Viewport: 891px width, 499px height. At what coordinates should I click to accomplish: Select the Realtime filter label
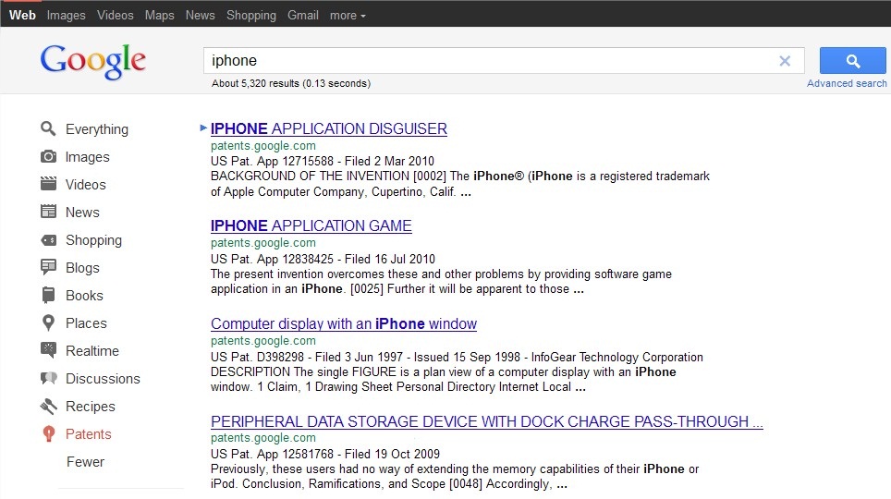pyautogui.click(x=92, y=350)
